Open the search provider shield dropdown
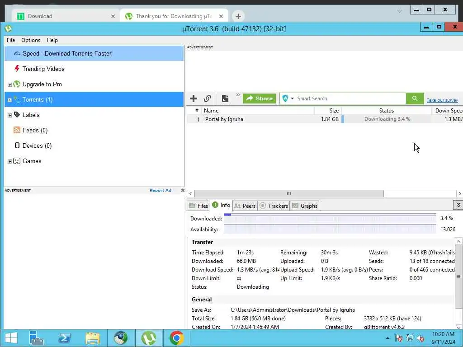 coord(288,98)
